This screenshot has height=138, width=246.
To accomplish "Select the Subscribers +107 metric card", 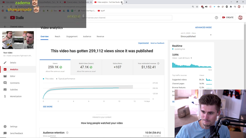I will (x=117, y=67).
